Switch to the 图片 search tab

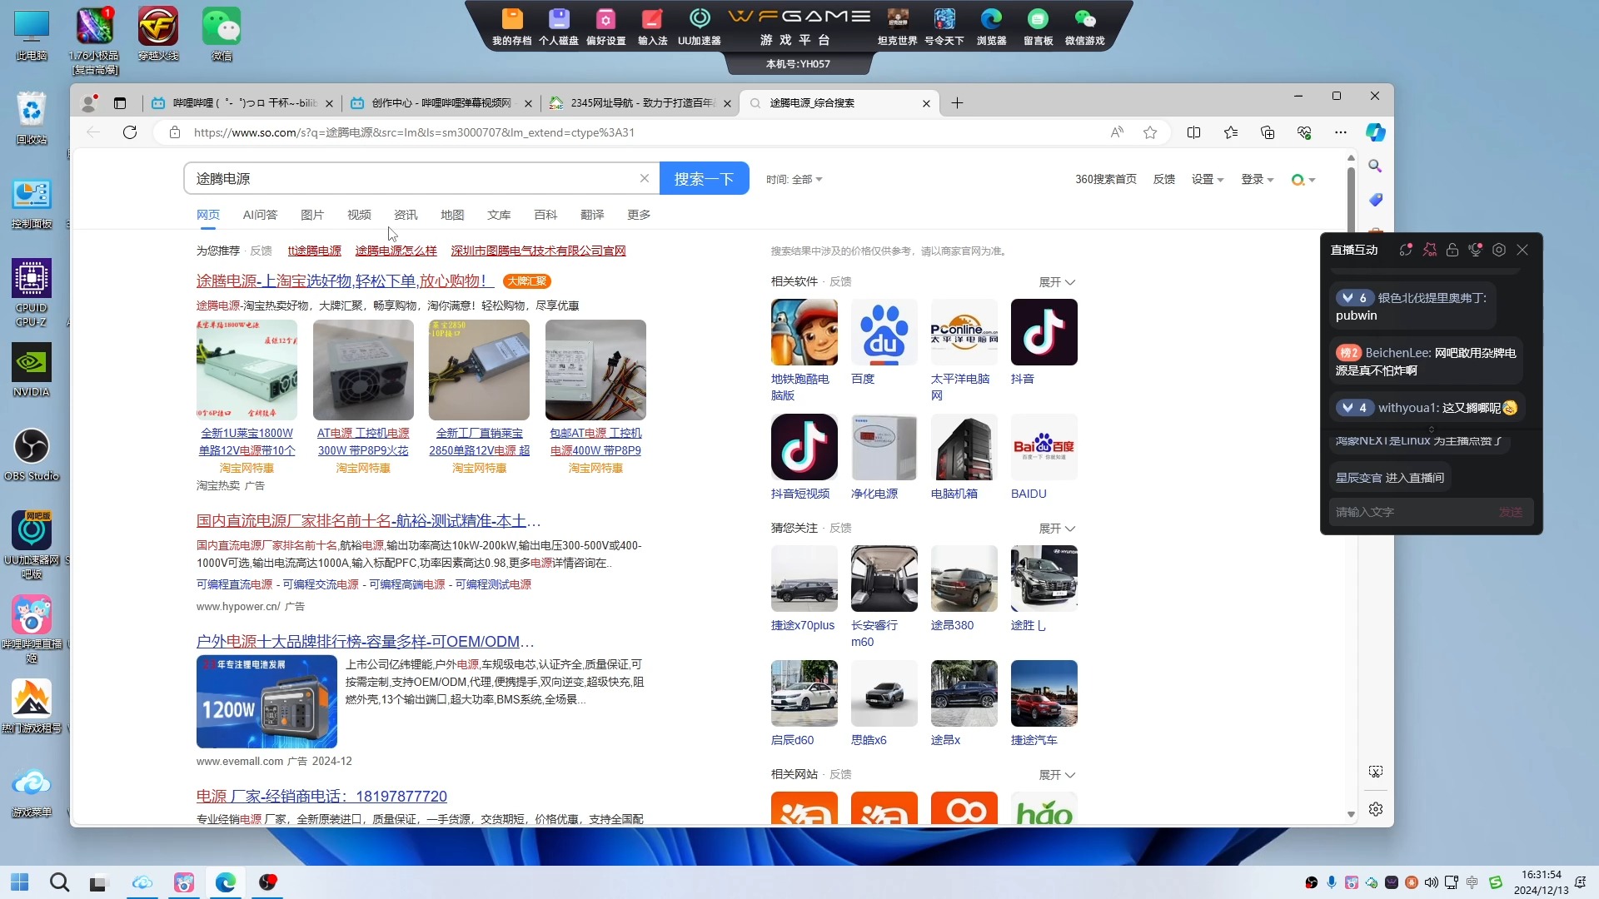tap(311, 215)
